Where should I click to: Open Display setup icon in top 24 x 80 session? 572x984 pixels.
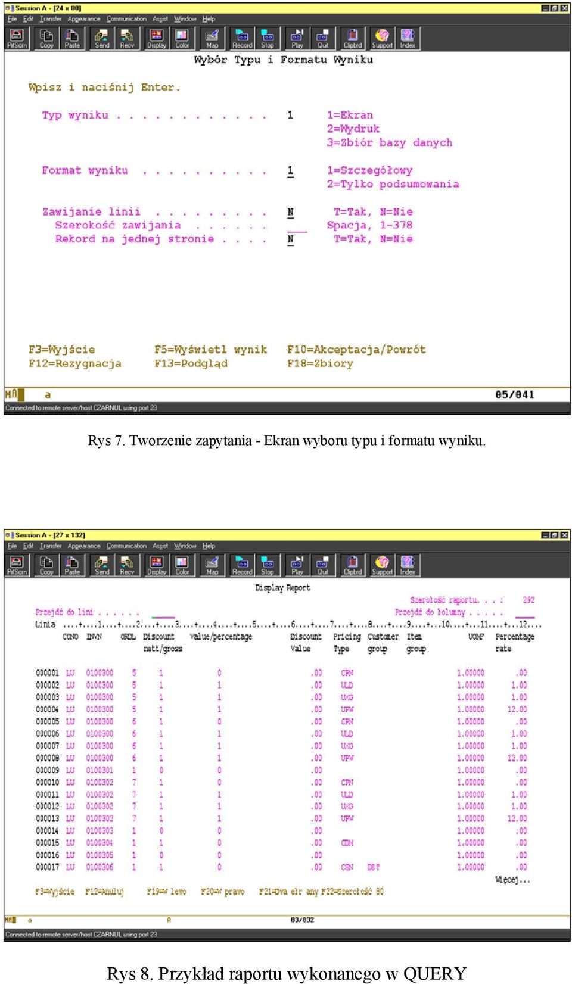click(157, 38)
